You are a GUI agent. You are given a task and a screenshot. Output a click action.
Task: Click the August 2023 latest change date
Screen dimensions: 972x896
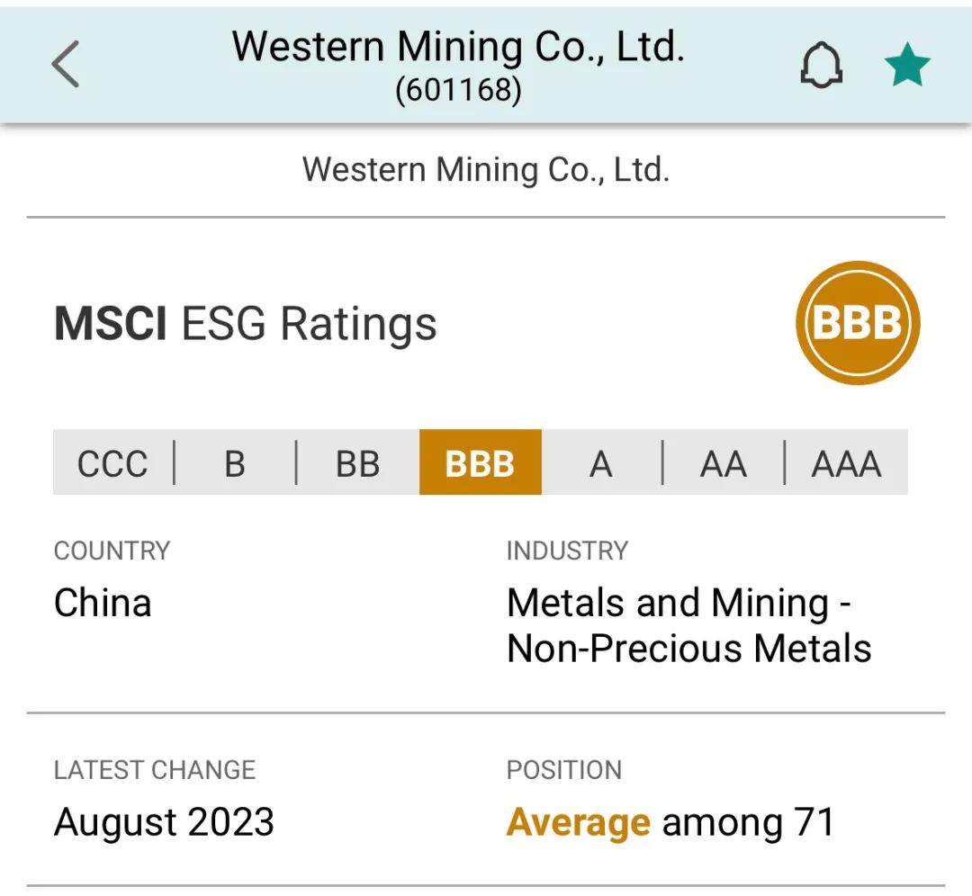coord(165,823)
